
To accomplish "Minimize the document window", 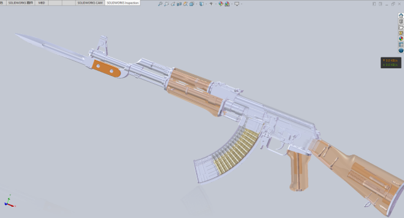I will point(387,4).
